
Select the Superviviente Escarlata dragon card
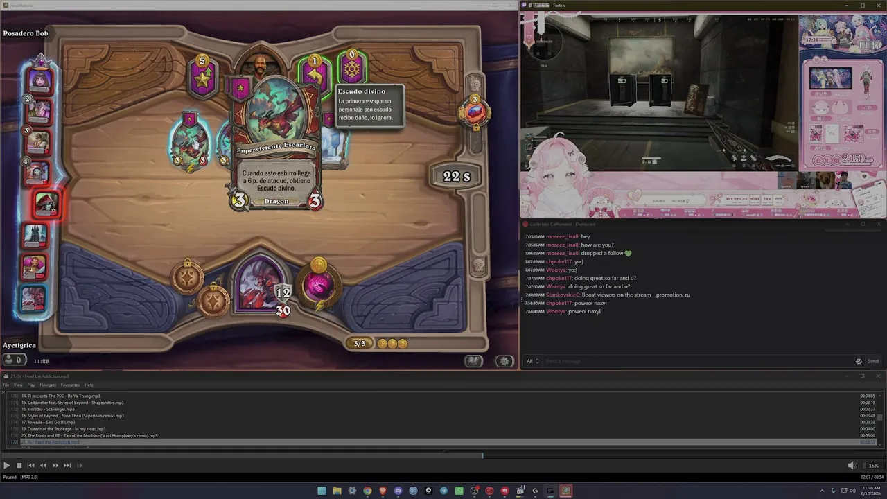coord(276,143)
